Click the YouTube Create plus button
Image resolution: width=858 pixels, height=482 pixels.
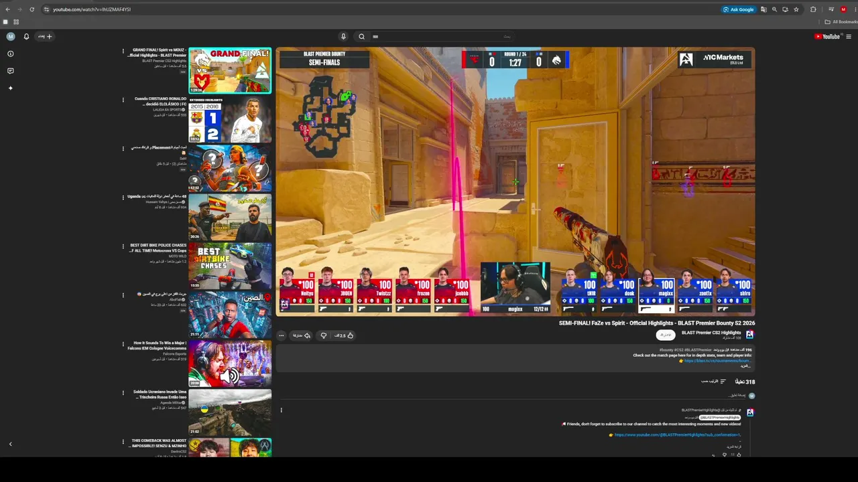click(45, 36)
